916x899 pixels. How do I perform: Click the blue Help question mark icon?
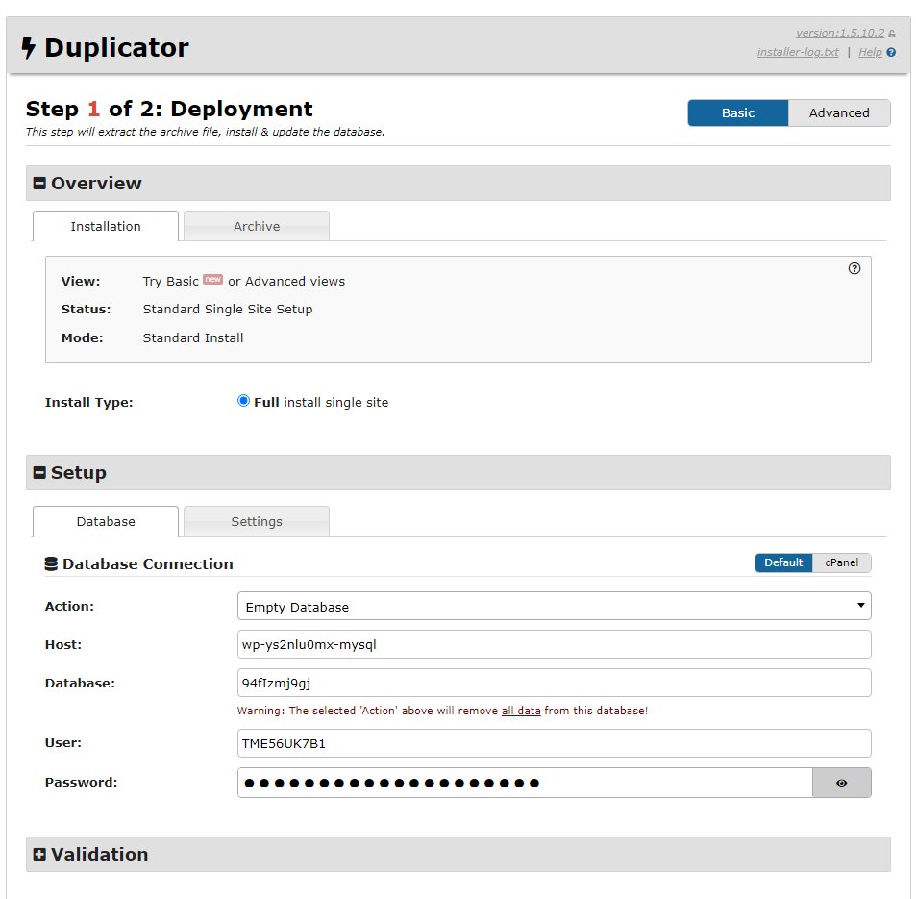pyautogui.click(x=891, y=52)
